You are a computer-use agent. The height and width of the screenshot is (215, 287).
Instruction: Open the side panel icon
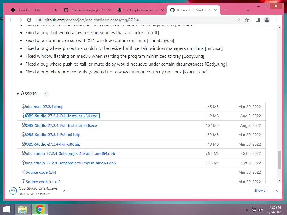(x=258, y=20)
